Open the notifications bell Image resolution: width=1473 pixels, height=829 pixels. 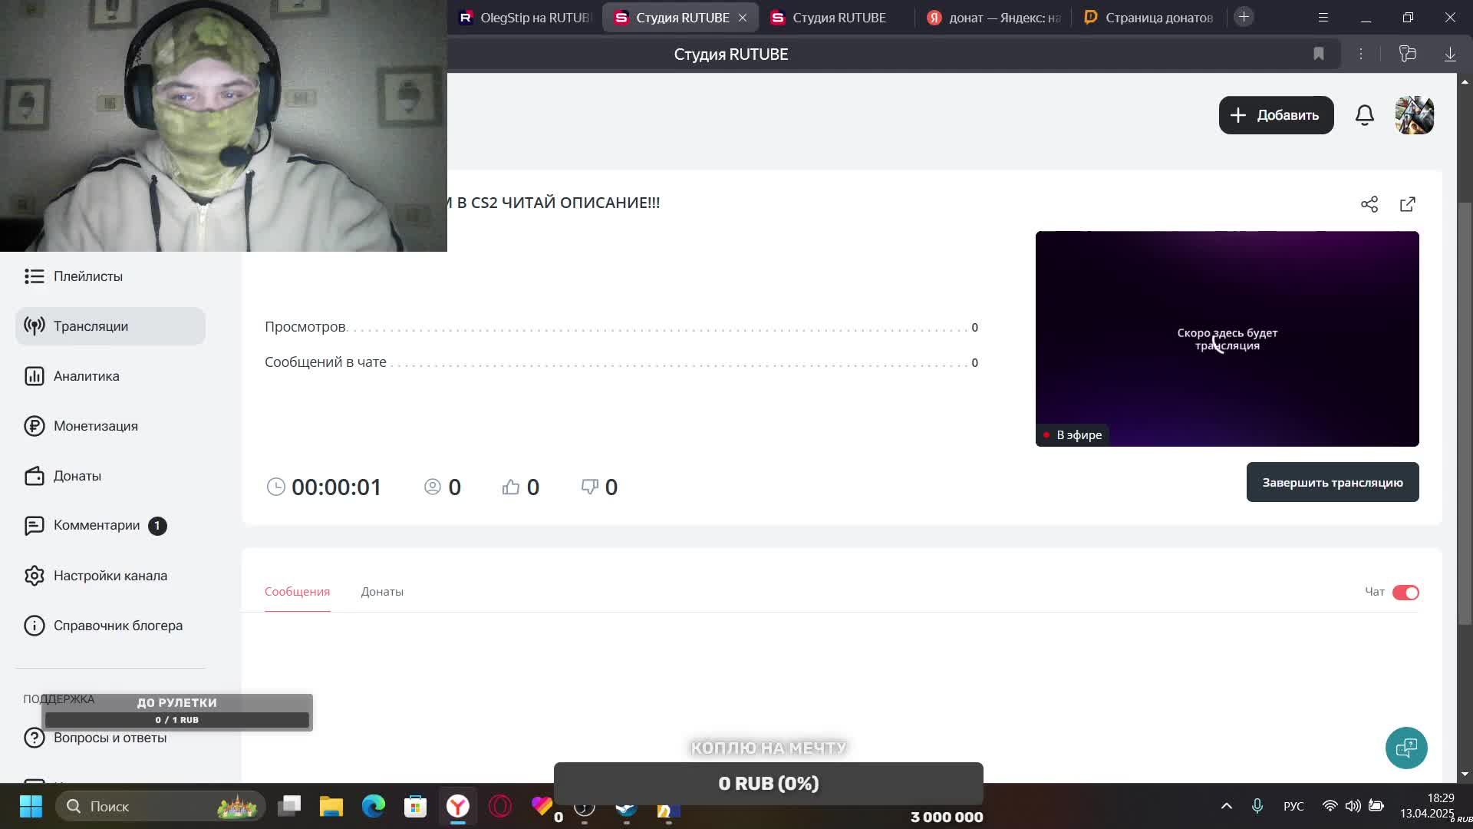point(1364,115)
